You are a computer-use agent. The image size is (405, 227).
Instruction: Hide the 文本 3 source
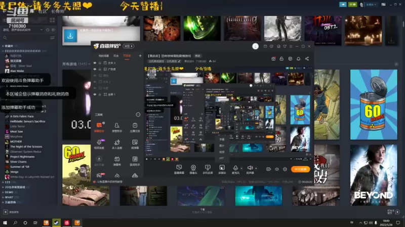(x=95, y=63)
